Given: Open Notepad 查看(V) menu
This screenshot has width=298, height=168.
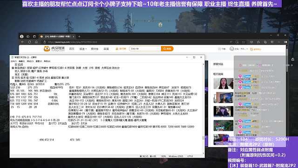Looking at the screenshot, I should click(x=39, y=61).
